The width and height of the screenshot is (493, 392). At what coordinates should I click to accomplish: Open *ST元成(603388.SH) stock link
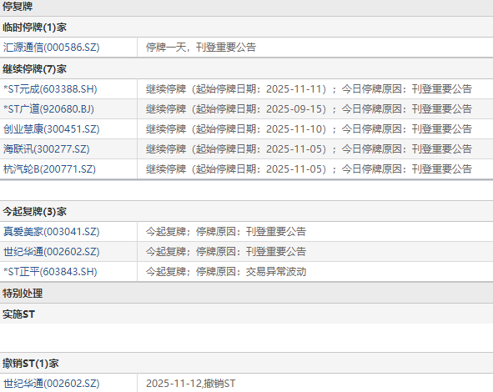(50, 89)
